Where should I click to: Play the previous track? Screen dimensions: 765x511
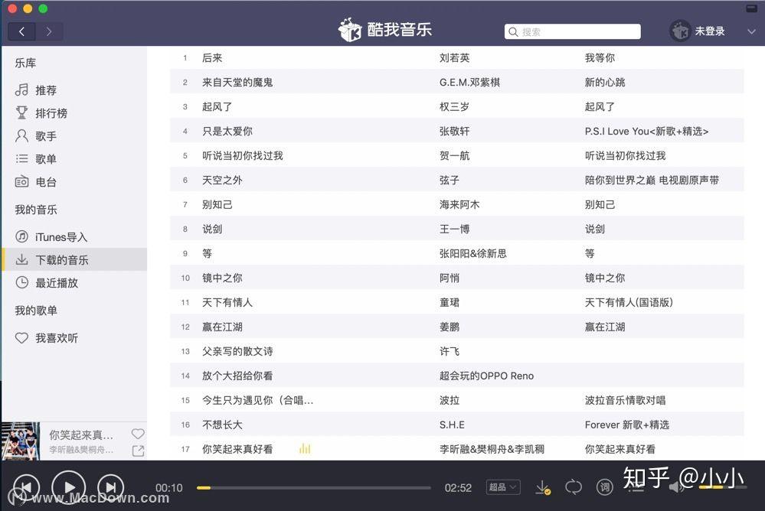[26, 487]
